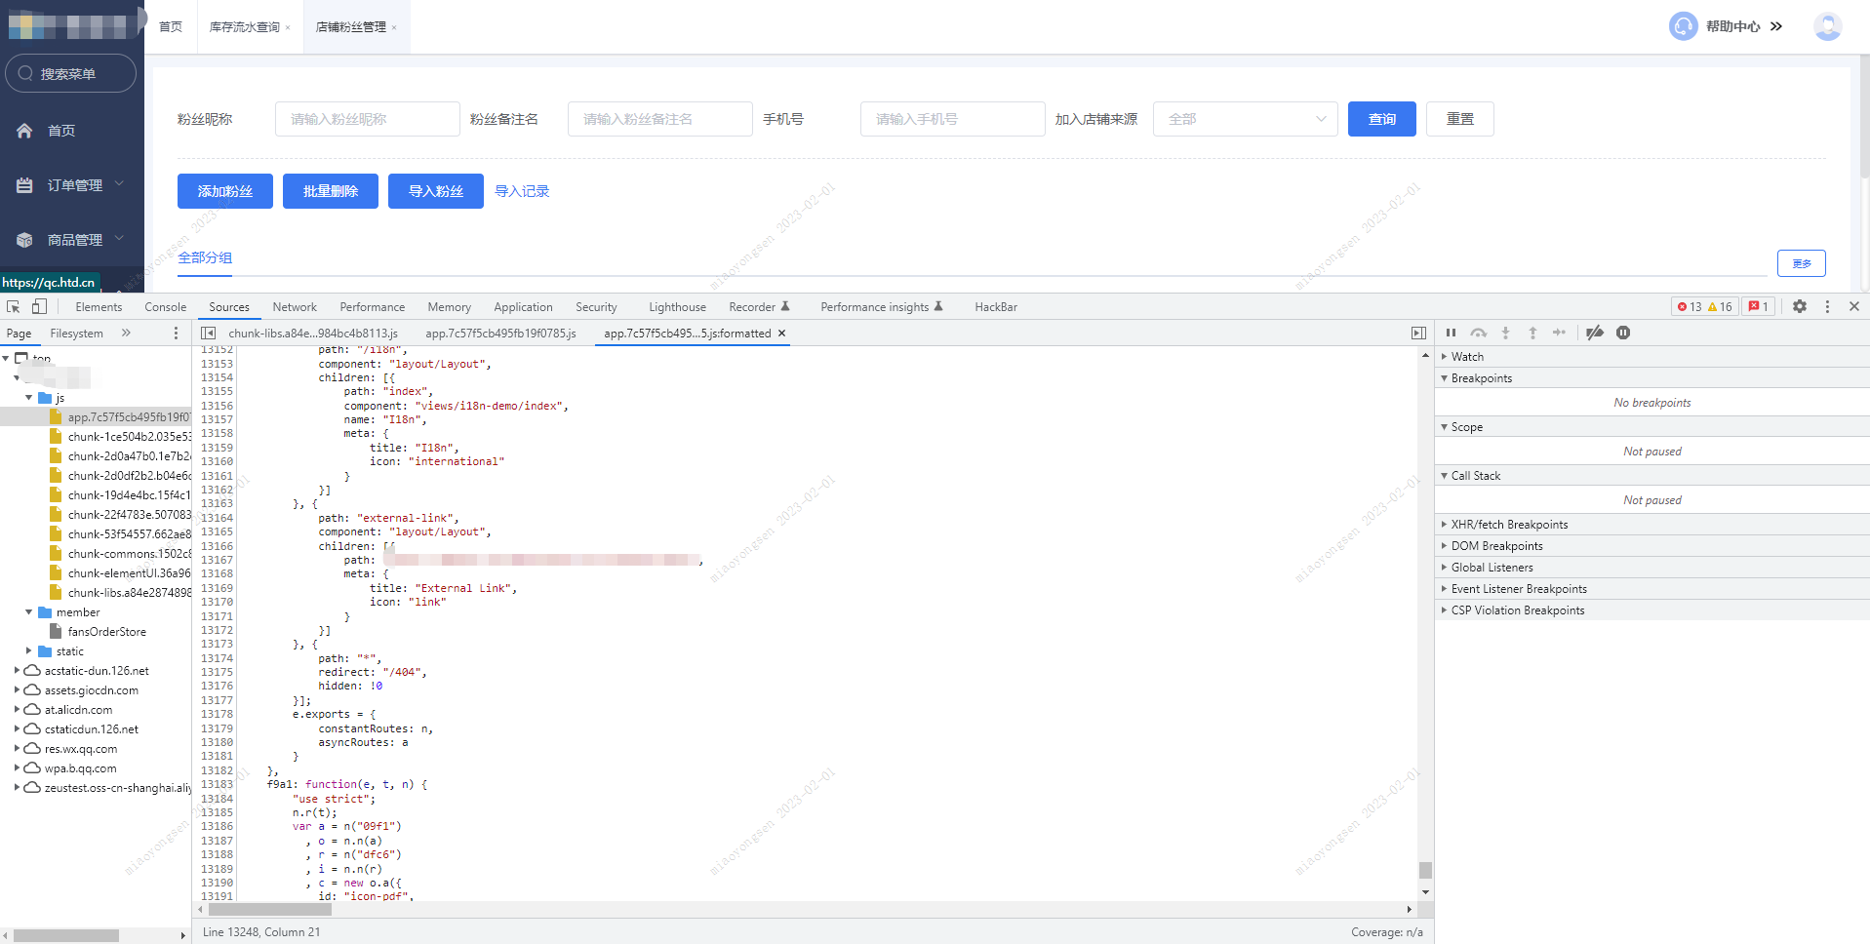Open the chunk-libs.a84e…js file tab
The height and width of the screenshot is (944, 1870).
pyautogui.click(x=313, y=334)
